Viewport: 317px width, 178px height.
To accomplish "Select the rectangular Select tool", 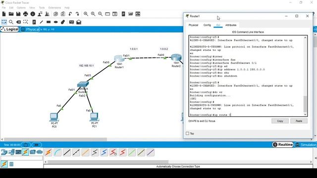I will [x=4, y=22].
